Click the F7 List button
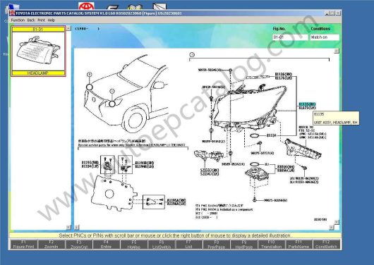This screenshot has height=265, width=374. 188,245
